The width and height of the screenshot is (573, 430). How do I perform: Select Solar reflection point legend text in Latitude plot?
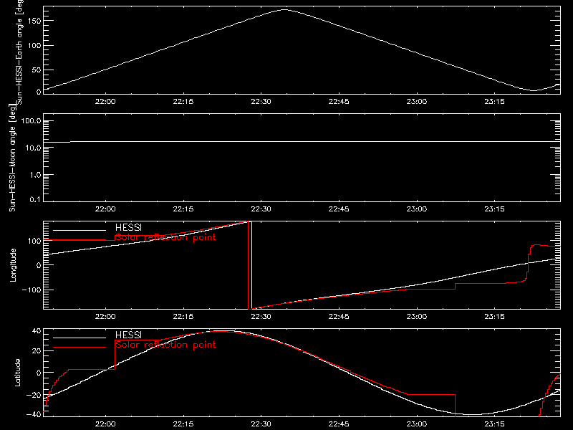click(x=165, y=345)
